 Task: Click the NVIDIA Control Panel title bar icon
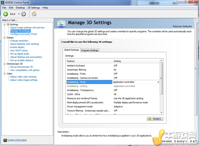pos(2,2)
